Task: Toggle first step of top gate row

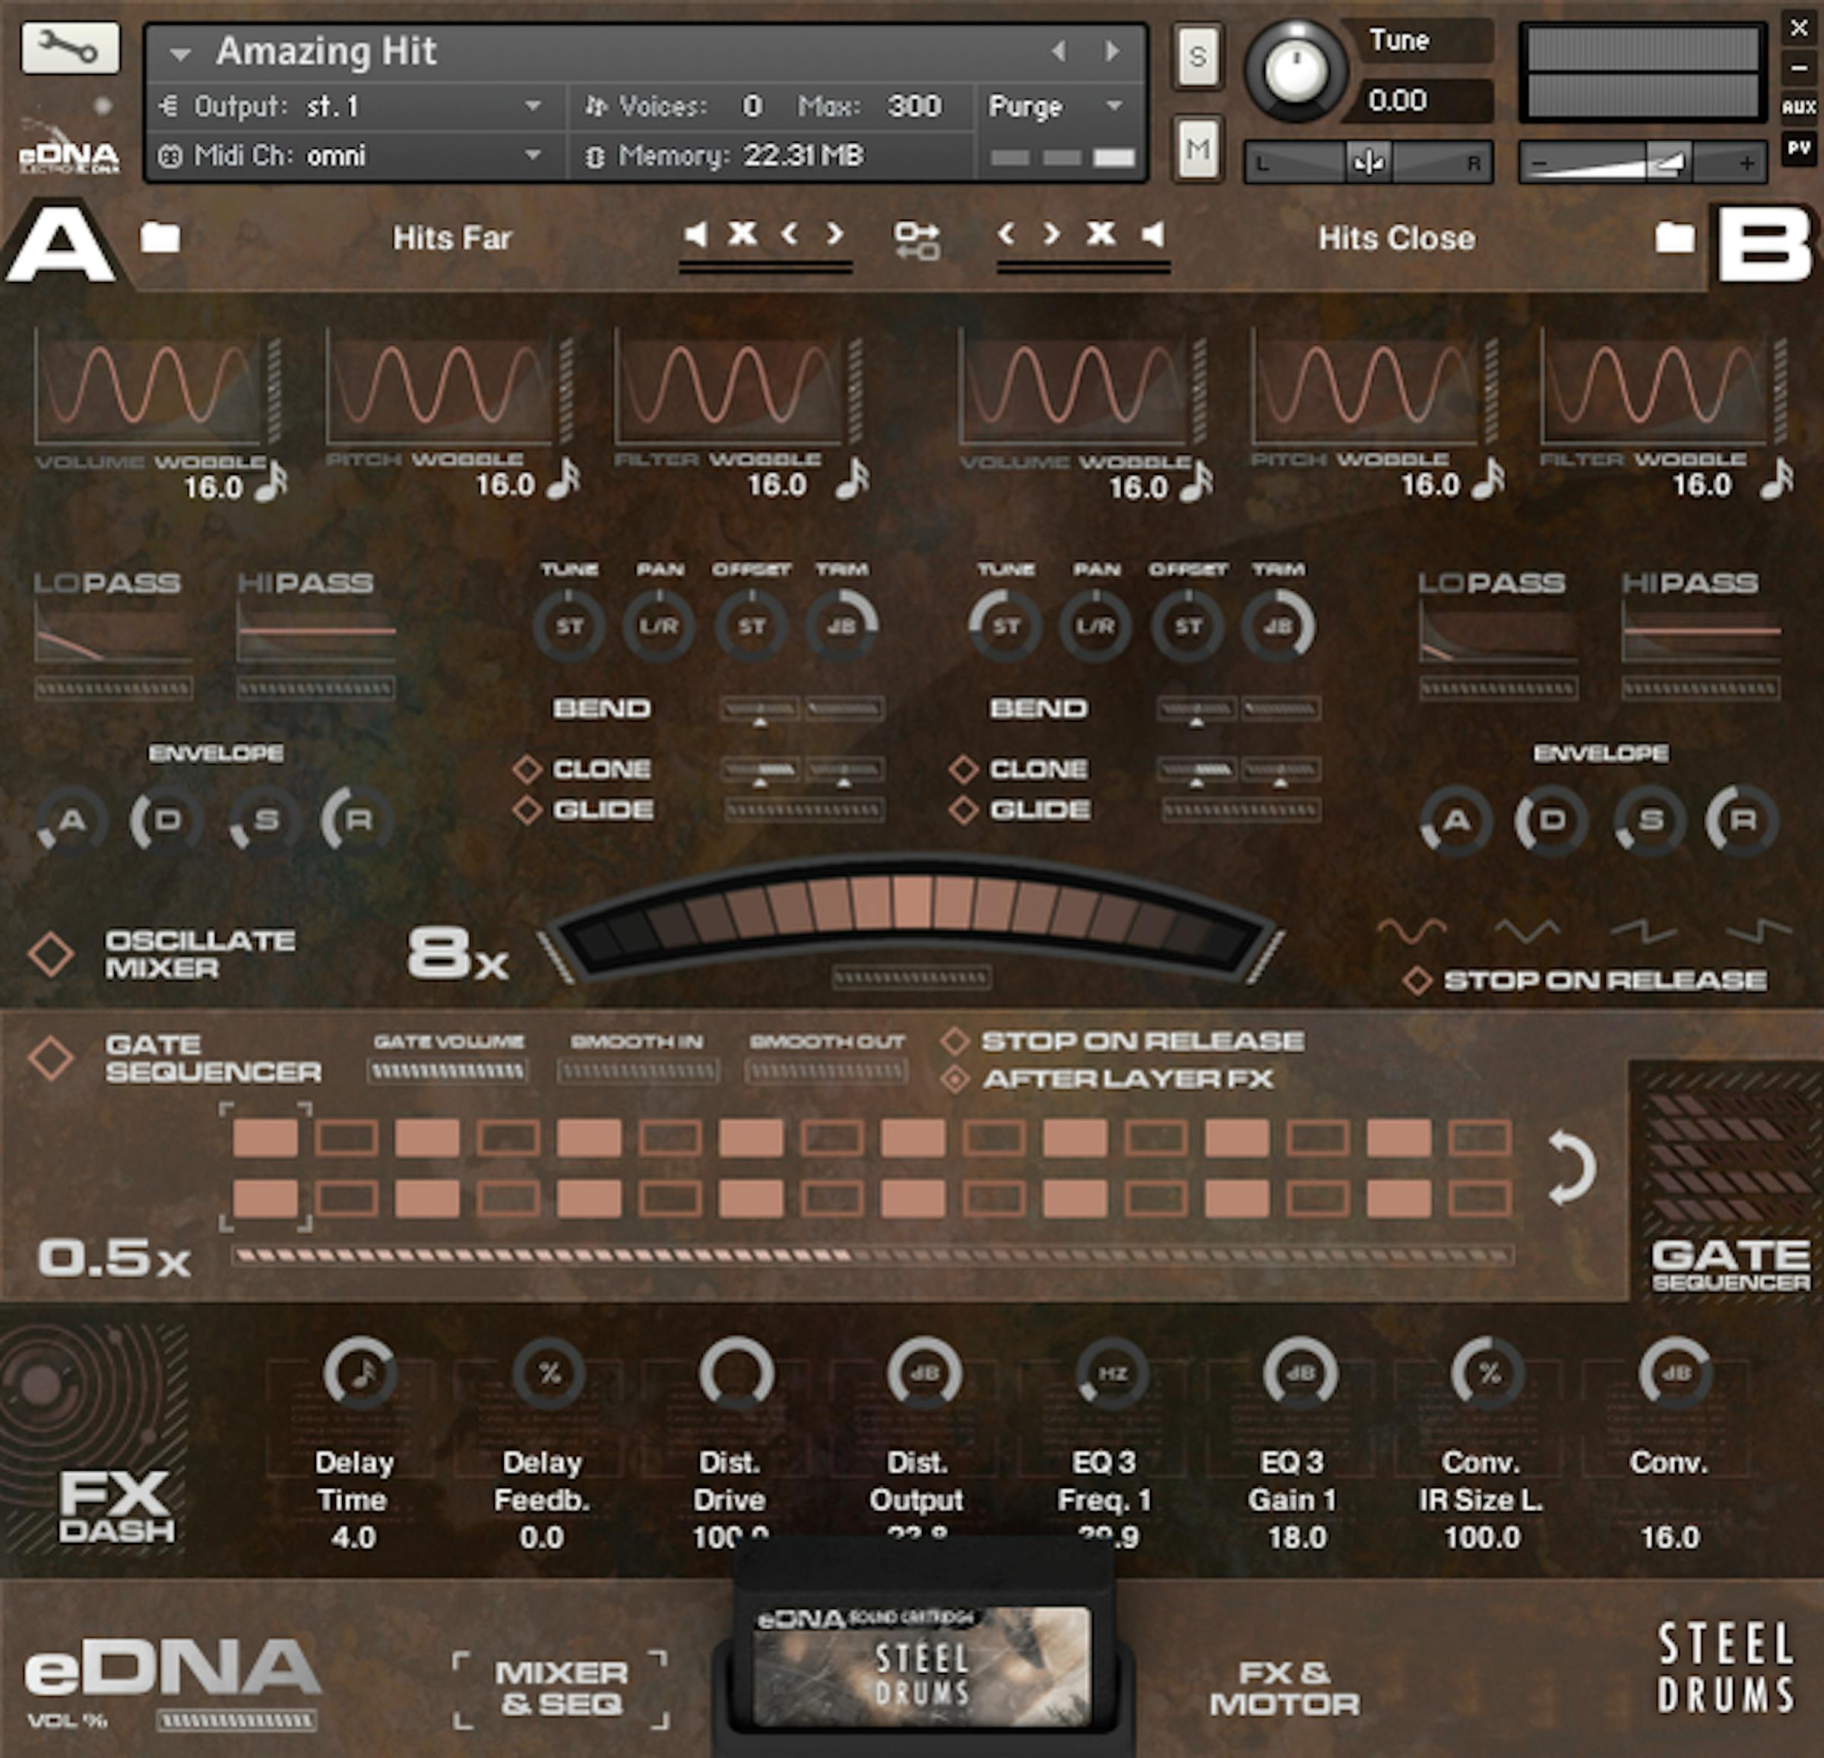Action: pos(265,1137)
